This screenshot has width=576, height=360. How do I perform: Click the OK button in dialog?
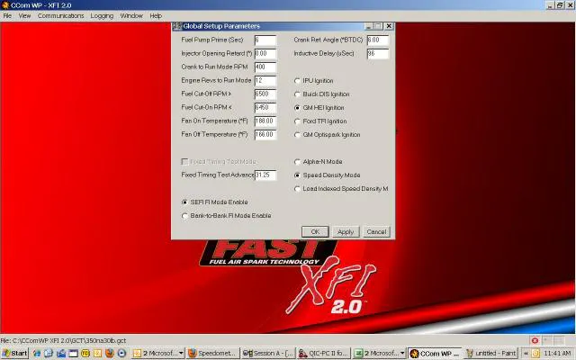pyautogui.click(x=315, y=231)
